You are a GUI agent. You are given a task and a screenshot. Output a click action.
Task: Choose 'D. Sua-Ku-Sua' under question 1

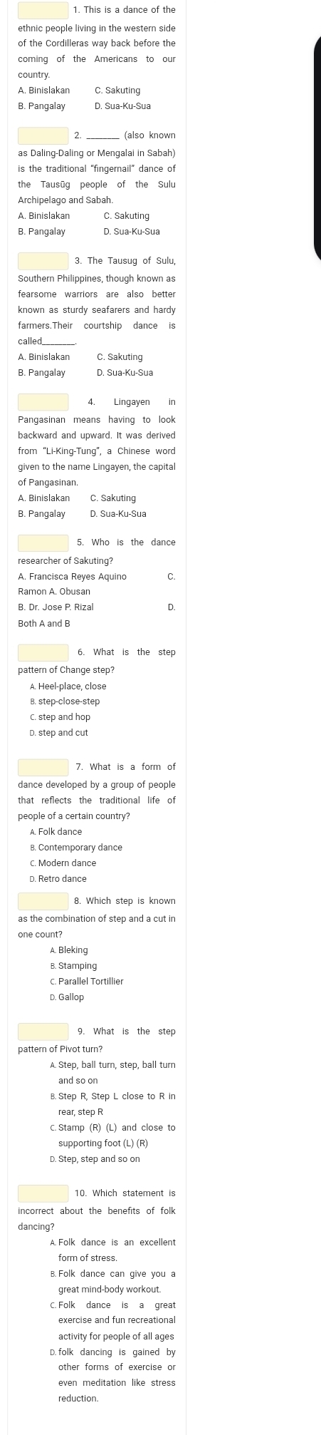tap(122, 106)
